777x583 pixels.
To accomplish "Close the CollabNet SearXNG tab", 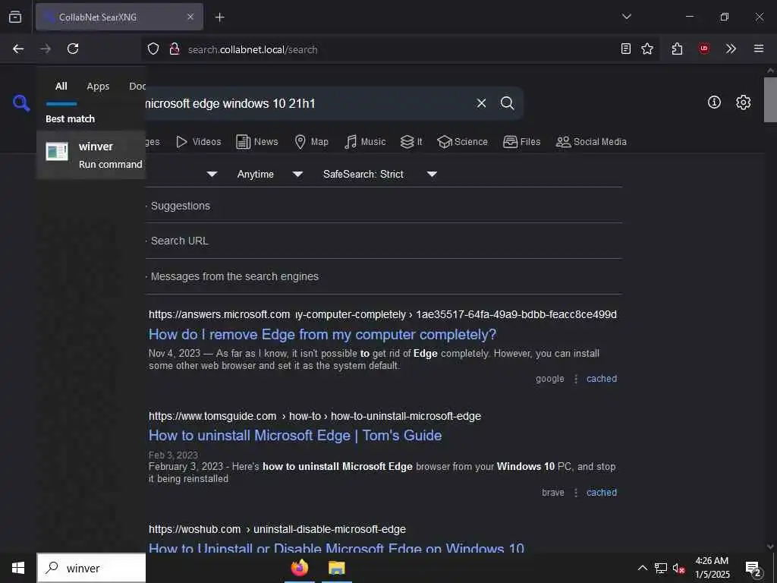I will (x=190, y=17).
